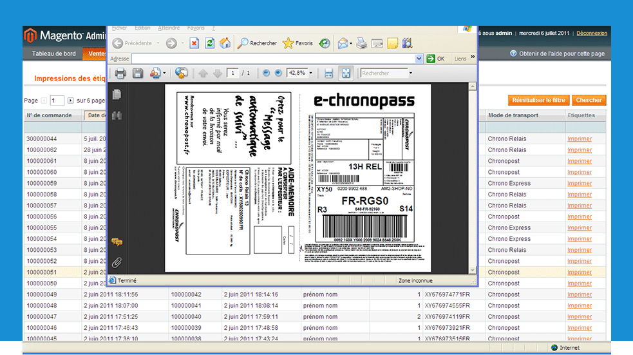Open the Mail icon dropdown arrow
Image resolution: width=633 pixels, height=355 pixels.
(351, 43)
